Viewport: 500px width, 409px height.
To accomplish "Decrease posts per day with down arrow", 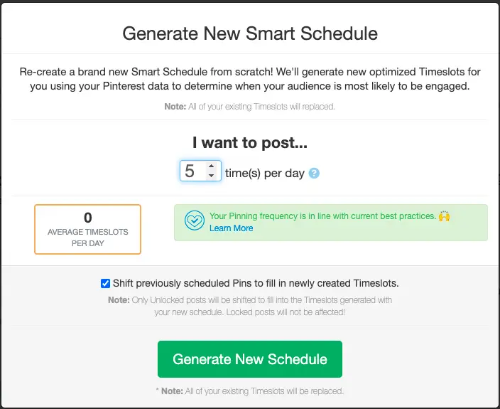I will click(211, 176).
